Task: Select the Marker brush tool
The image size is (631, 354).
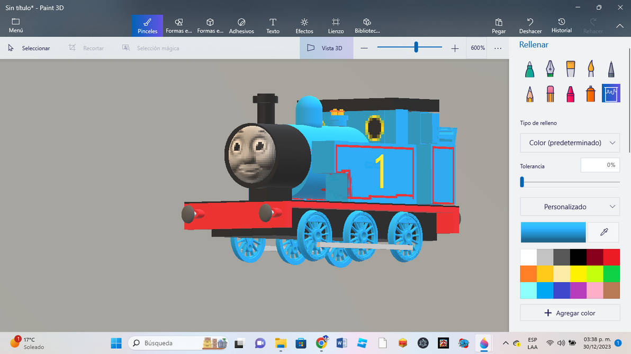Action: 529,69
